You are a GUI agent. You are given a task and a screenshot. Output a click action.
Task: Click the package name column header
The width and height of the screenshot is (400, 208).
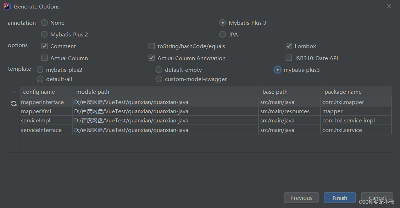pyautogui.click(x=356, y=92)
